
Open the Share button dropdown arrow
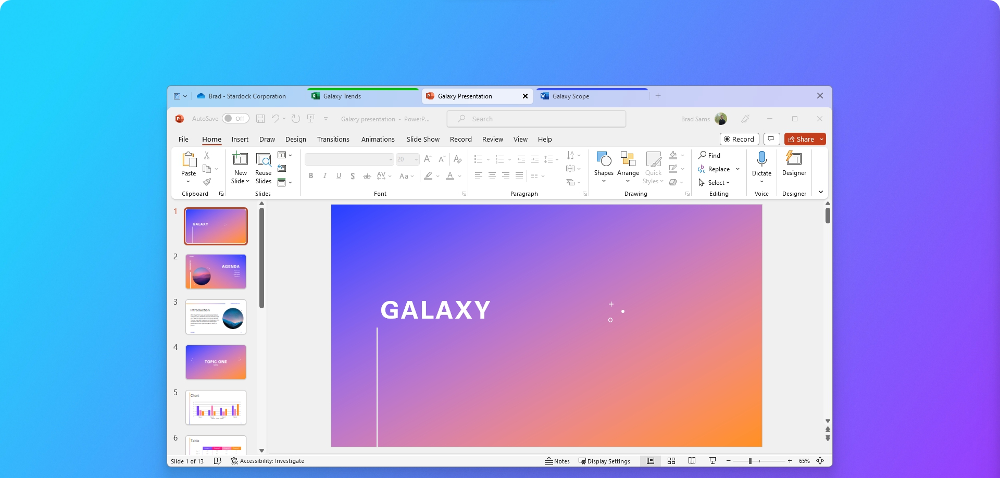coord(821,139)
